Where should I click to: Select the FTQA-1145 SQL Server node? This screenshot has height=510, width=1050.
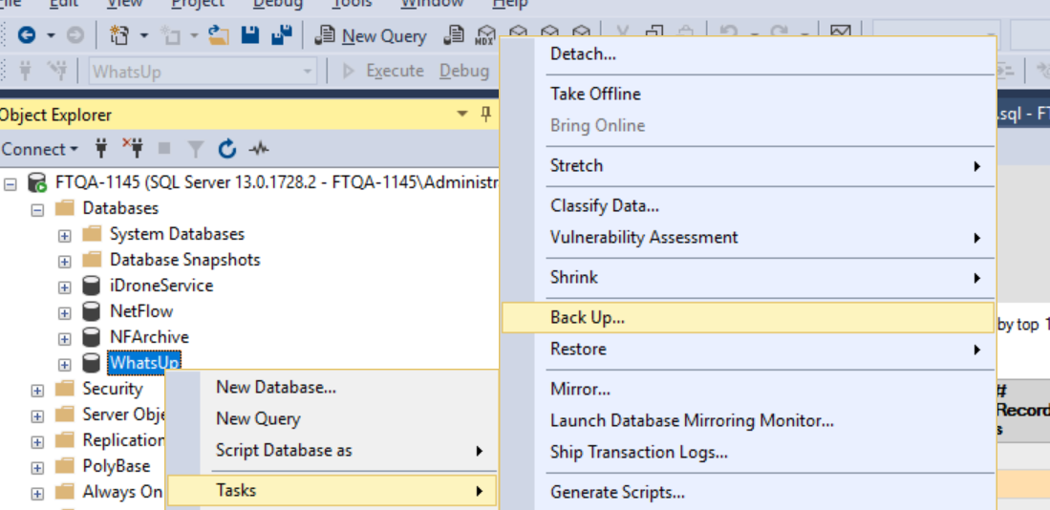276,182
